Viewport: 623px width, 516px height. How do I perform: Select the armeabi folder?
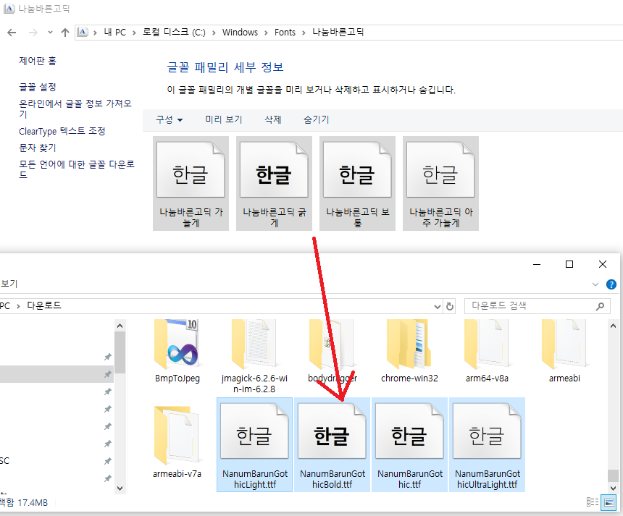coord(564,352)
